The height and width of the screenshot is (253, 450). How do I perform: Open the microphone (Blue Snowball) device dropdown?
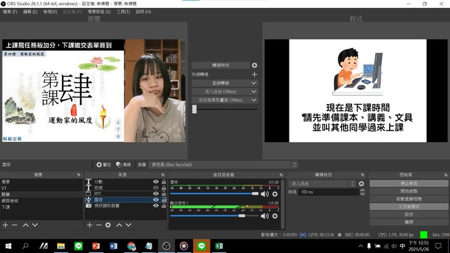click(224, 165)
